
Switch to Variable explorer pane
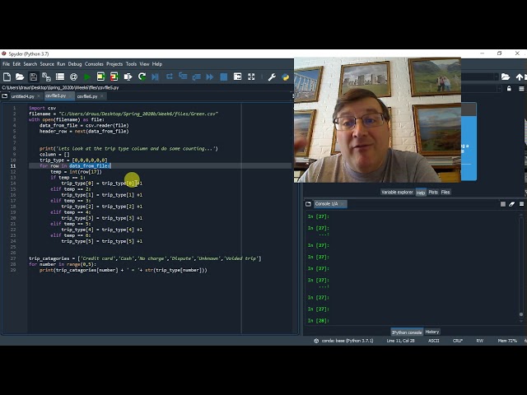(x=397, y=192)
